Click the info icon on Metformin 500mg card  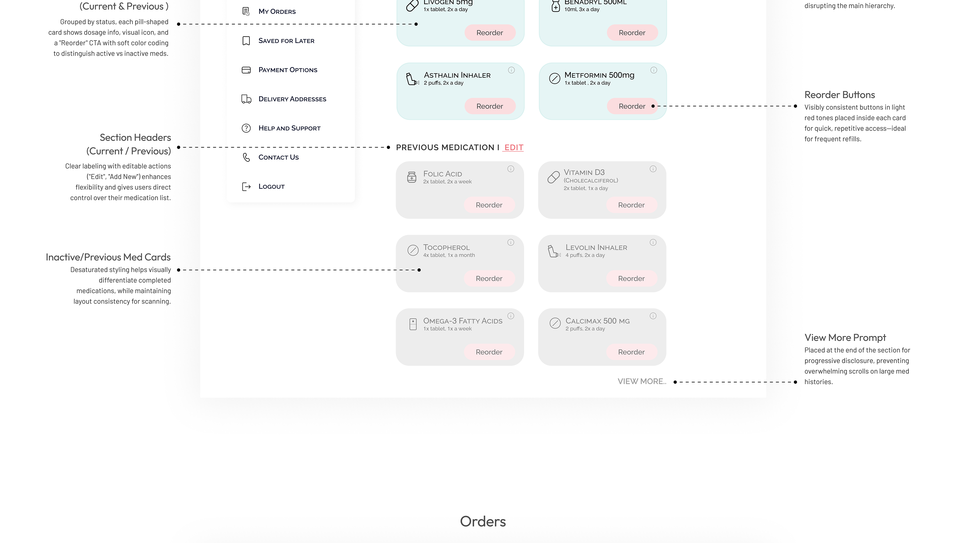click(654, 70)
